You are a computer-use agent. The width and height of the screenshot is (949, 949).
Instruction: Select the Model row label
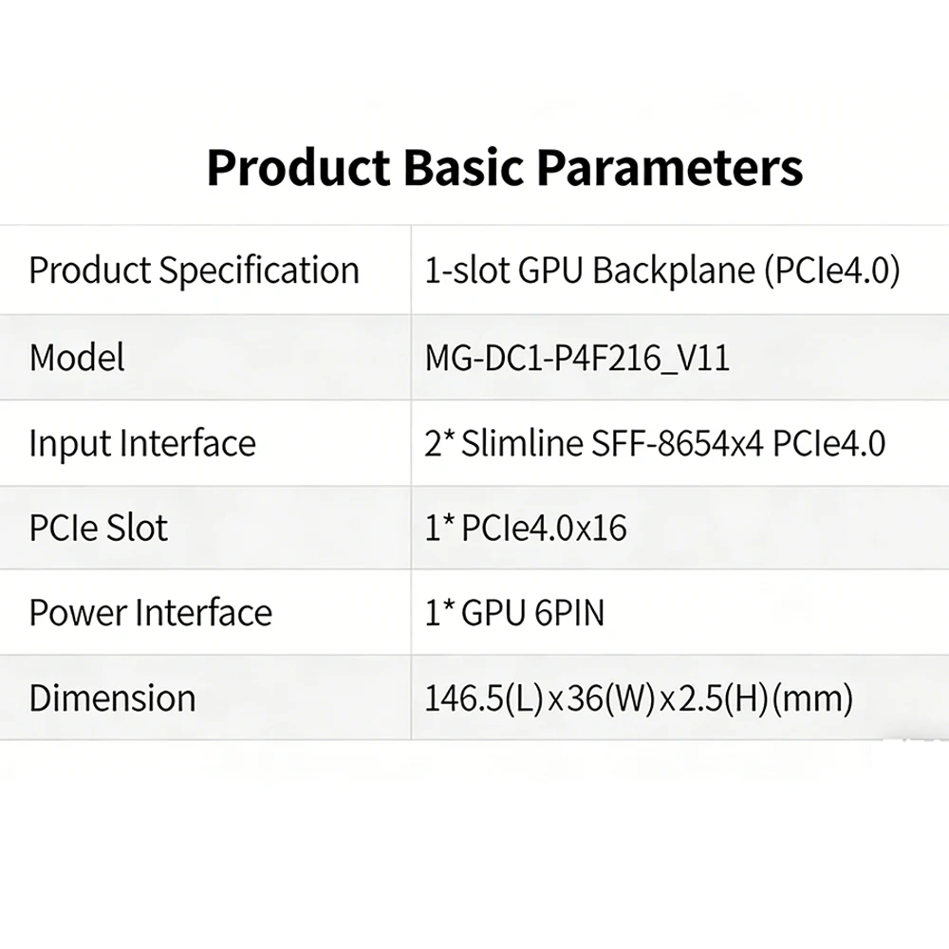(x=77, y=357)
